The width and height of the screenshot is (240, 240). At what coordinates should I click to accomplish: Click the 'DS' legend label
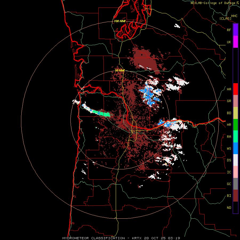pyautogui.click(x=229, y=160)
